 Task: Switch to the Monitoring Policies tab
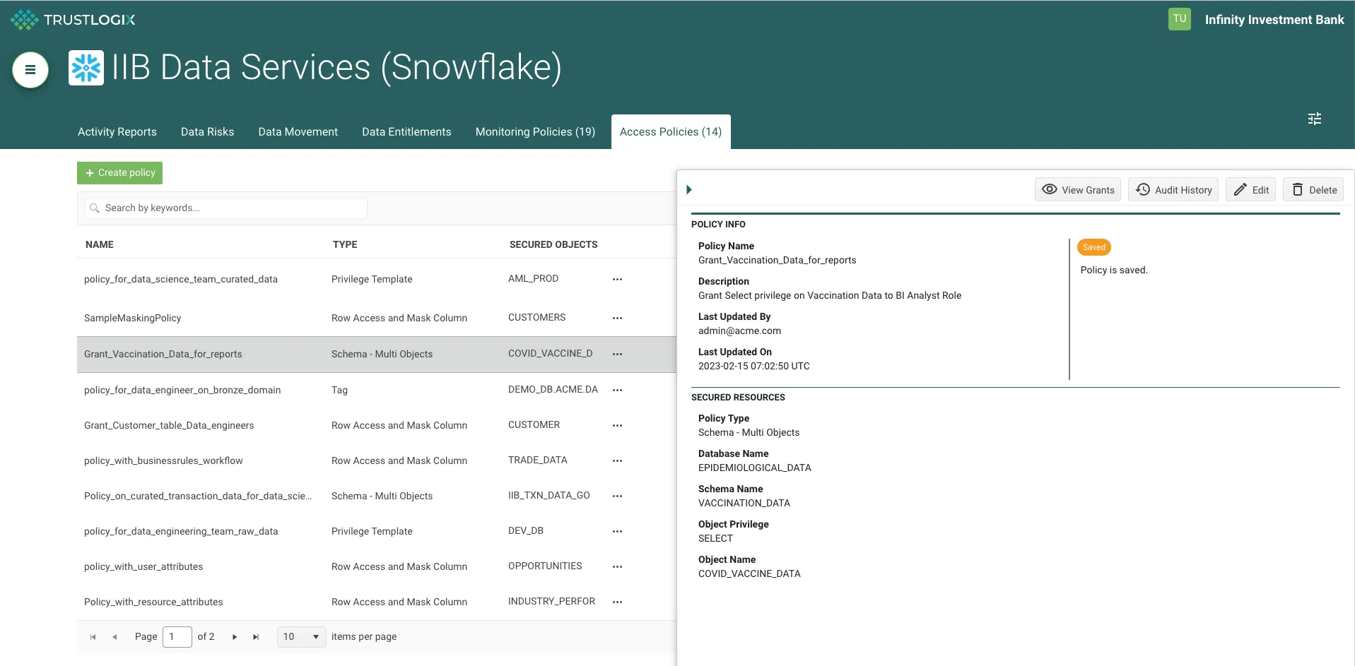pos(535,131)
